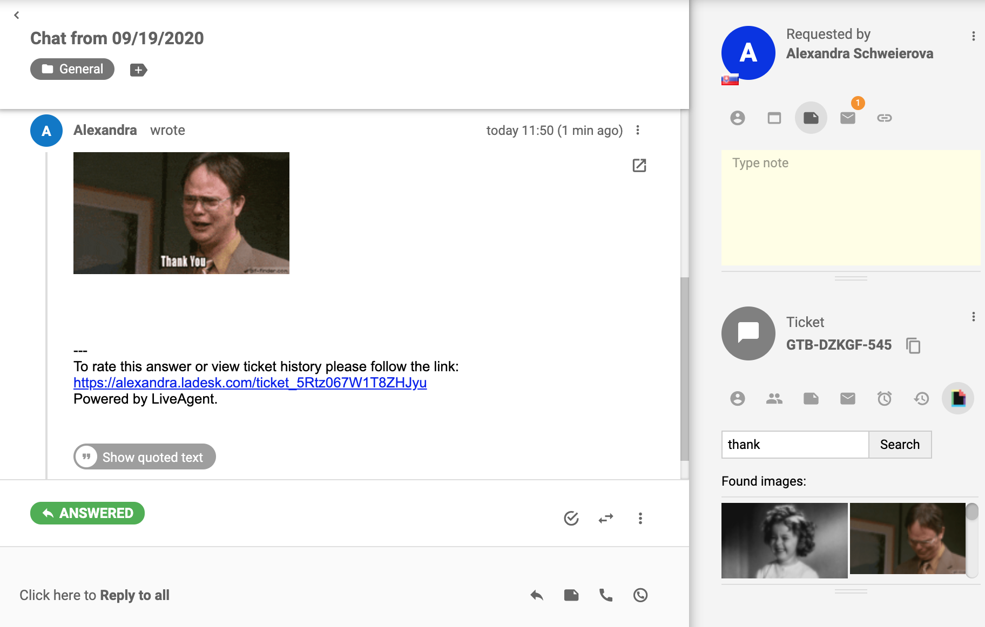Open requester panel options menu
The width and height of the screenshot is (985, 627).
tap(974, 36)
